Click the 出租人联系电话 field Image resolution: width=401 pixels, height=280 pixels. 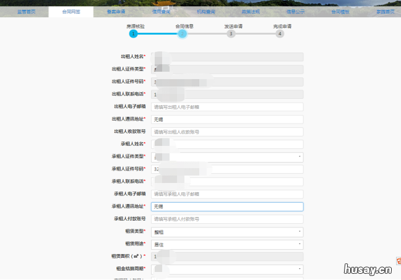coord(227,95)
